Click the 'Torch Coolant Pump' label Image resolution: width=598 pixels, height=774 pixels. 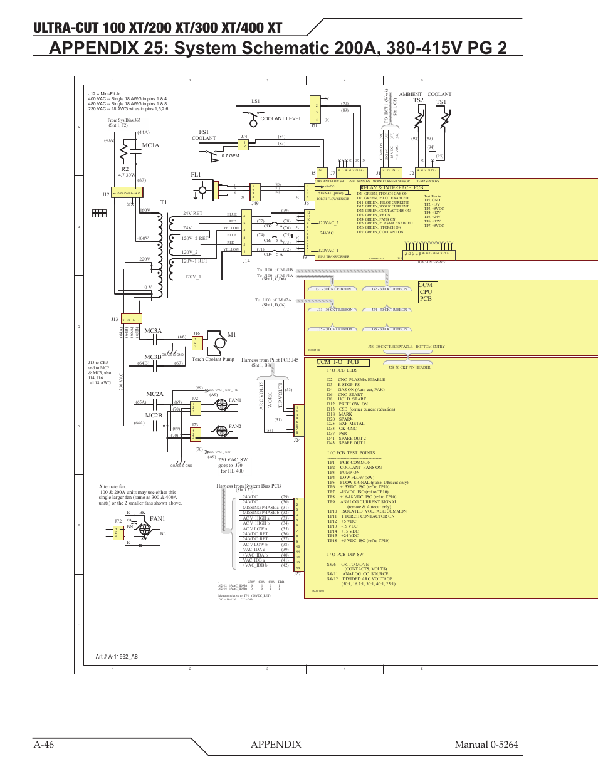(213, 360)
